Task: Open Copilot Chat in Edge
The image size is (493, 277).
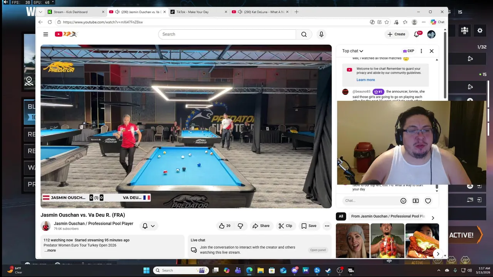Action: click(438, 22)
